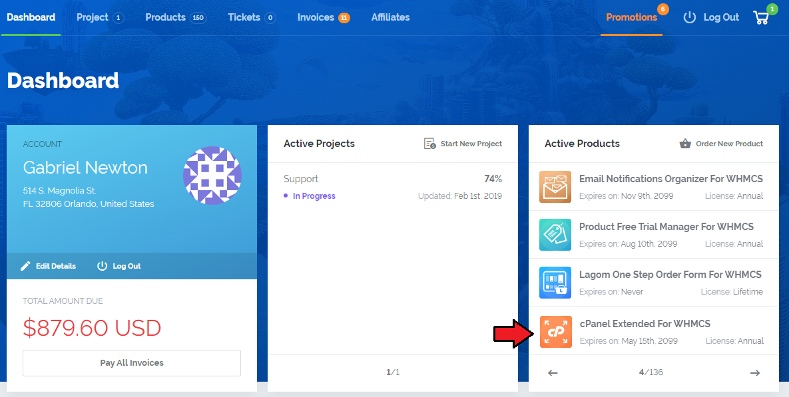
Task: Click the Gabriel Newton avatar image
Action: (212, 176)
